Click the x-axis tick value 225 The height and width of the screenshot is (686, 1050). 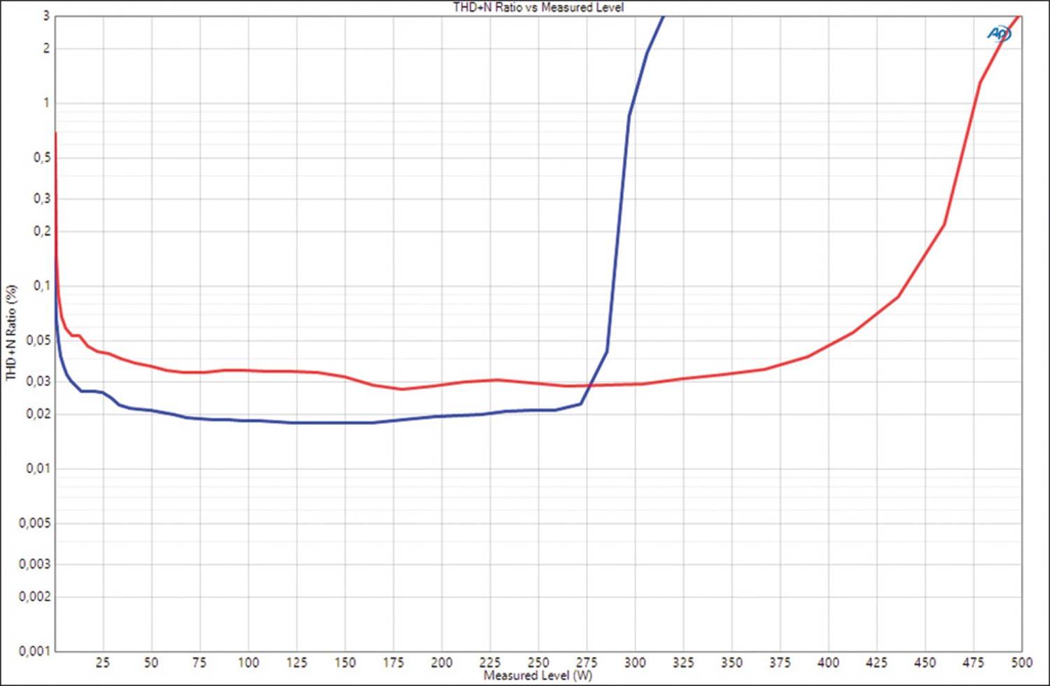click(490, 662)
